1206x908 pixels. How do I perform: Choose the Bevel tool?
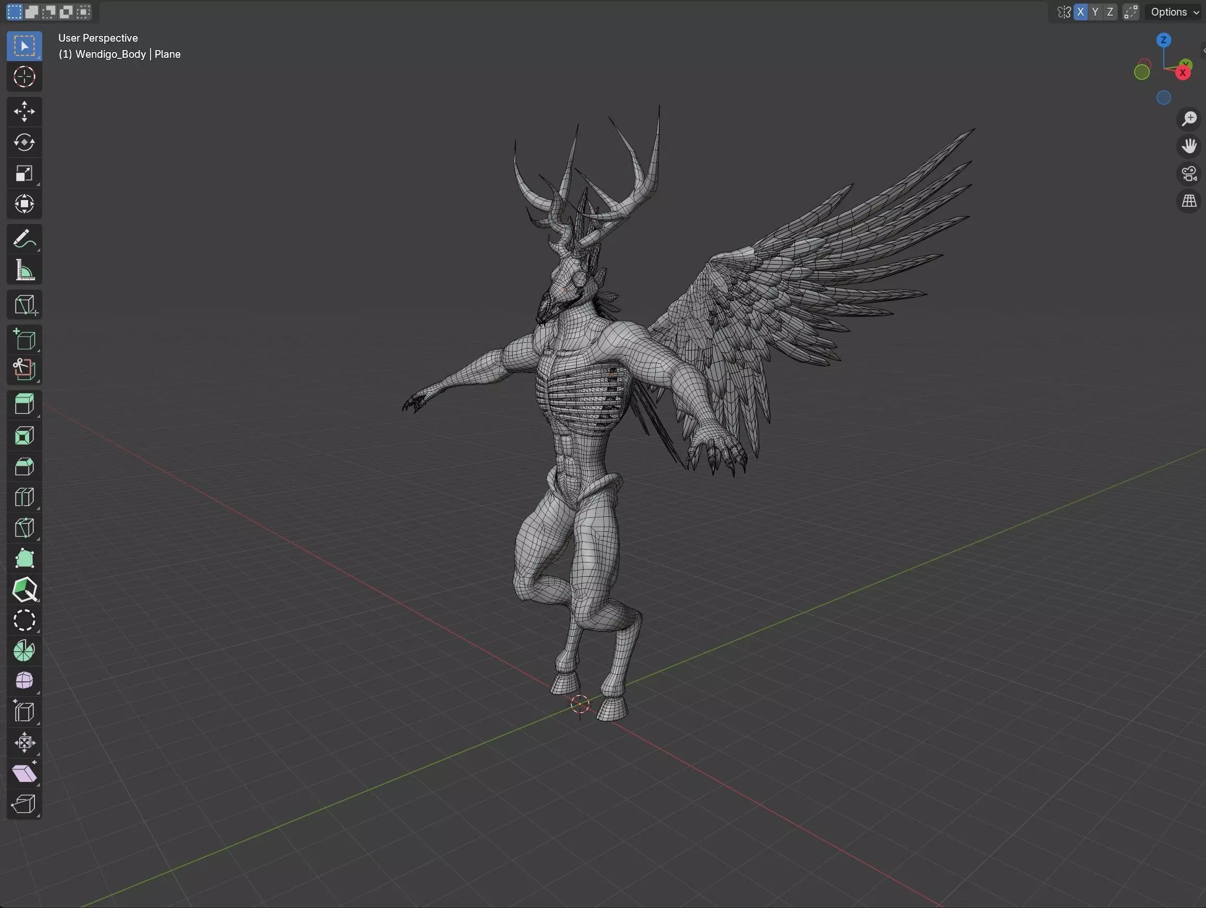(x=24, y=467)
